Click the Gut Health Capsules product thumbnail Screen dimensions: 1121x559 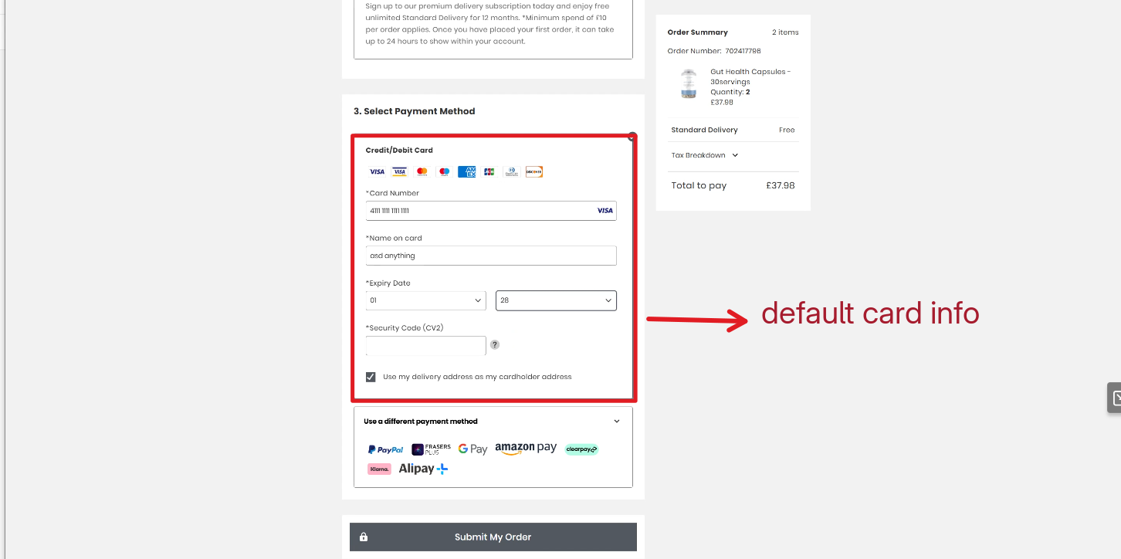click(x=688, y=83)
